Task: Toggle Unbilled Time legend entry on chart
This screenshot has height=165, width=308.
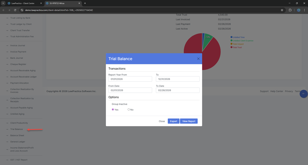Action: point(238,37)
